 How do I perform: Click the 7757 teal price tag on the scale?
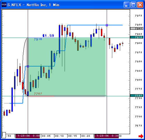137,96
